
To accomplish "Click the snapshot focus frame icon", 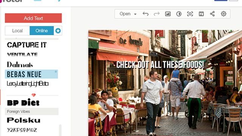I will pyautogui.click(x=190, y=14).
